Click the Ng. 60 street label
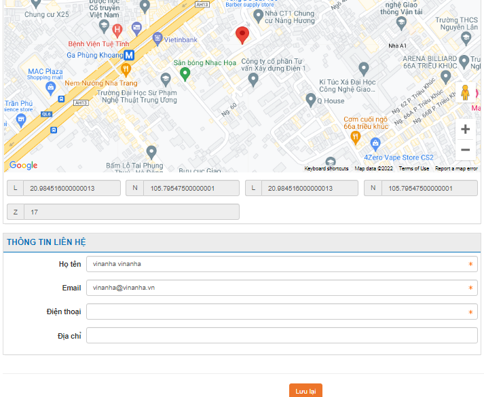The height and width of the screenshot is (397, 484). 229,109
